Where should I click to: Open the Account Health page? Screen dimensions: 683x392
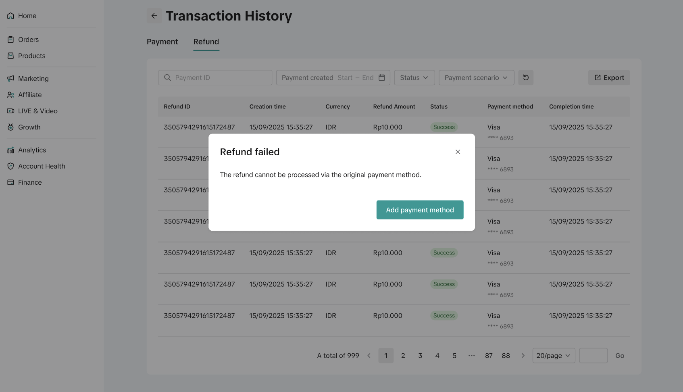coord(41,166)
